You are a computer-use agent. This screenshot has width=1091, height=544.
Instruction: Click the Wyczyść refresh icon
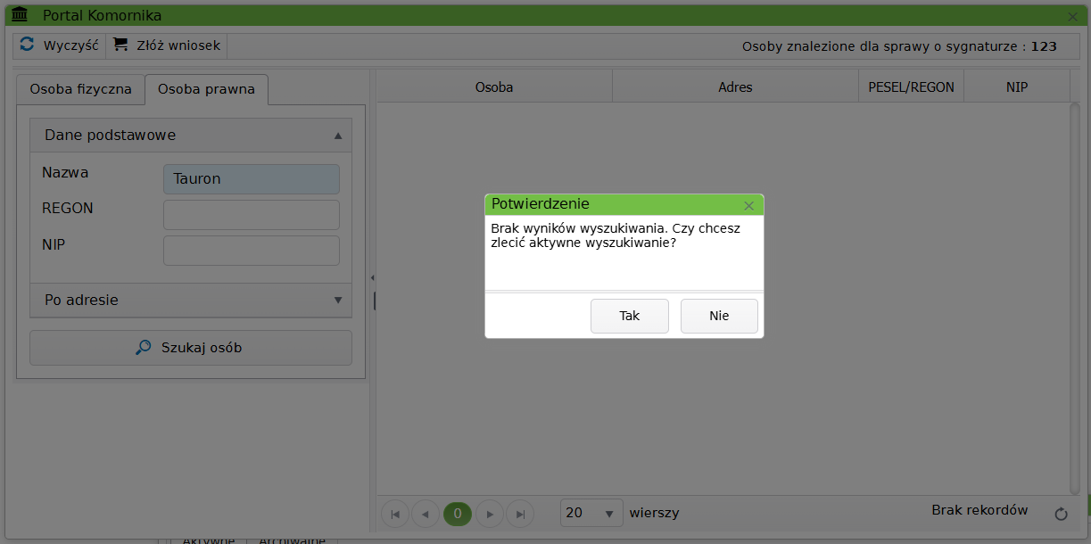click(27, 45)
